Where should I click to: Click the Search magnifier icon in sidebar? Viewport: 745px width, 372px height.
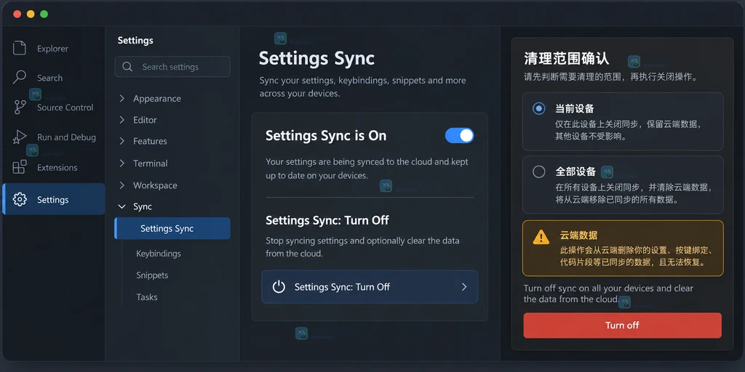(20, 77)
